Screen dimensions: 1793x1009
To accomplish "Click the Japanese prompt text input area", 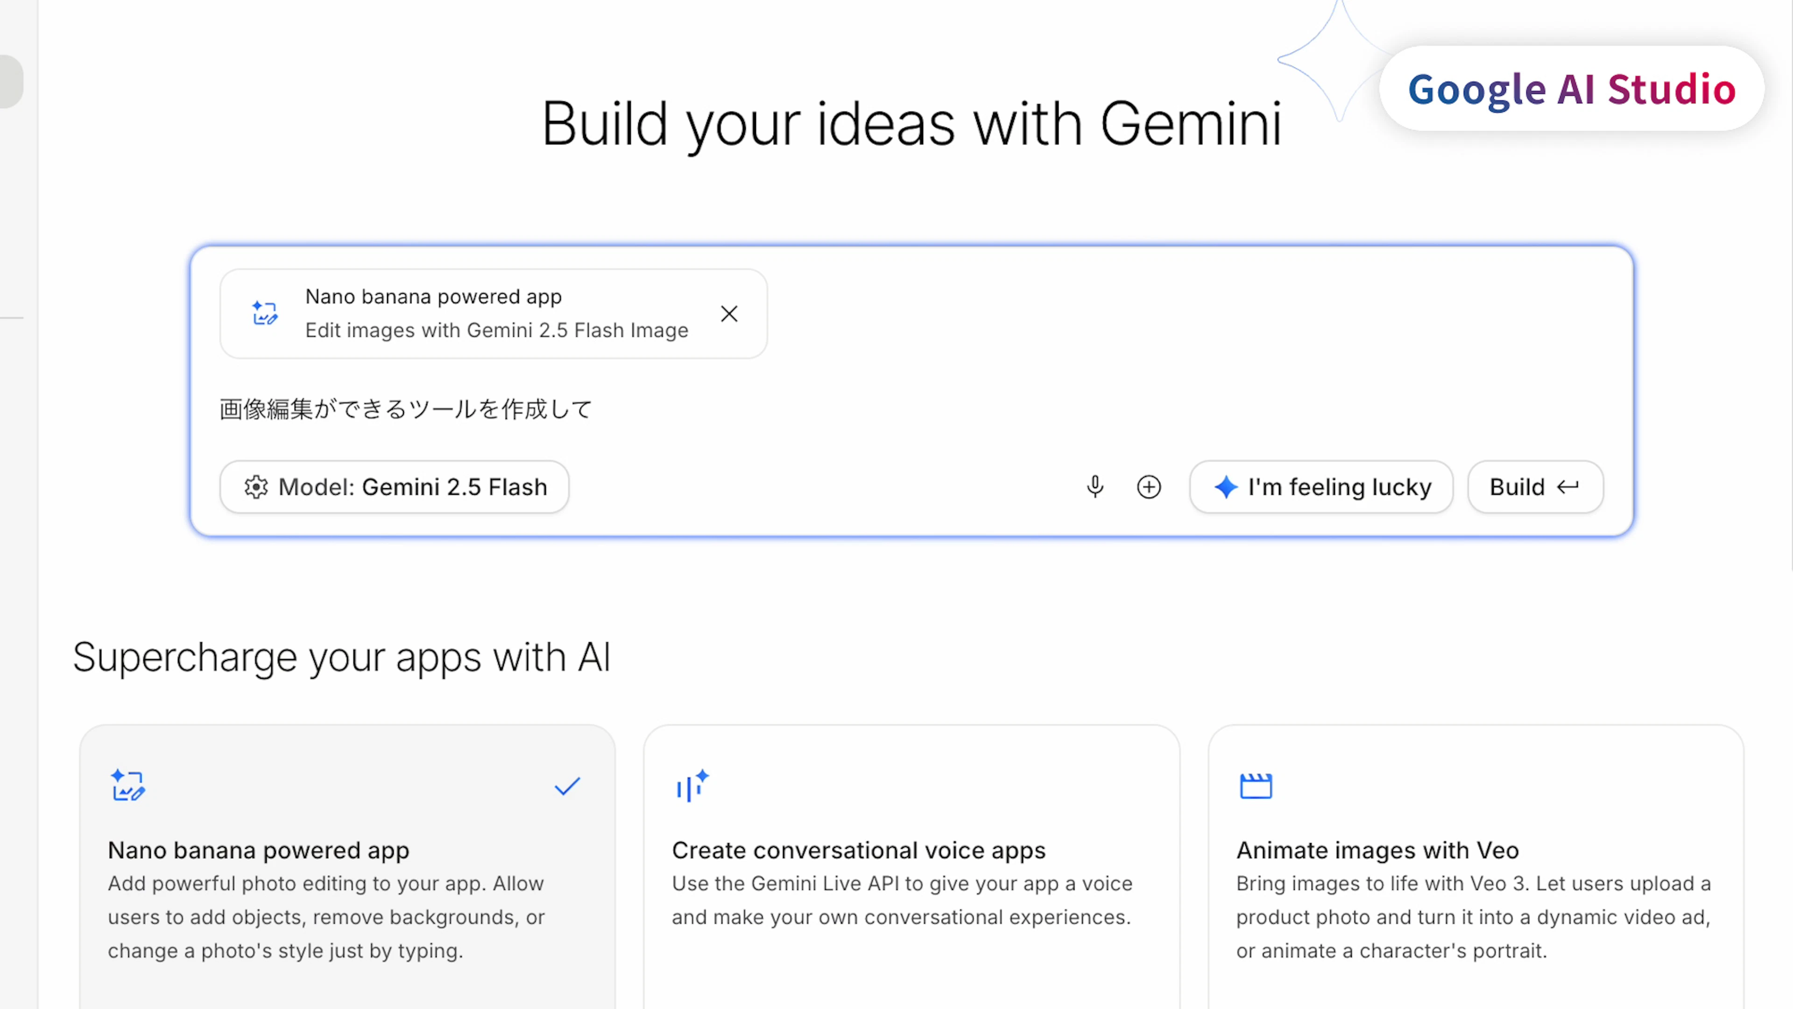I will click(835, 410).
